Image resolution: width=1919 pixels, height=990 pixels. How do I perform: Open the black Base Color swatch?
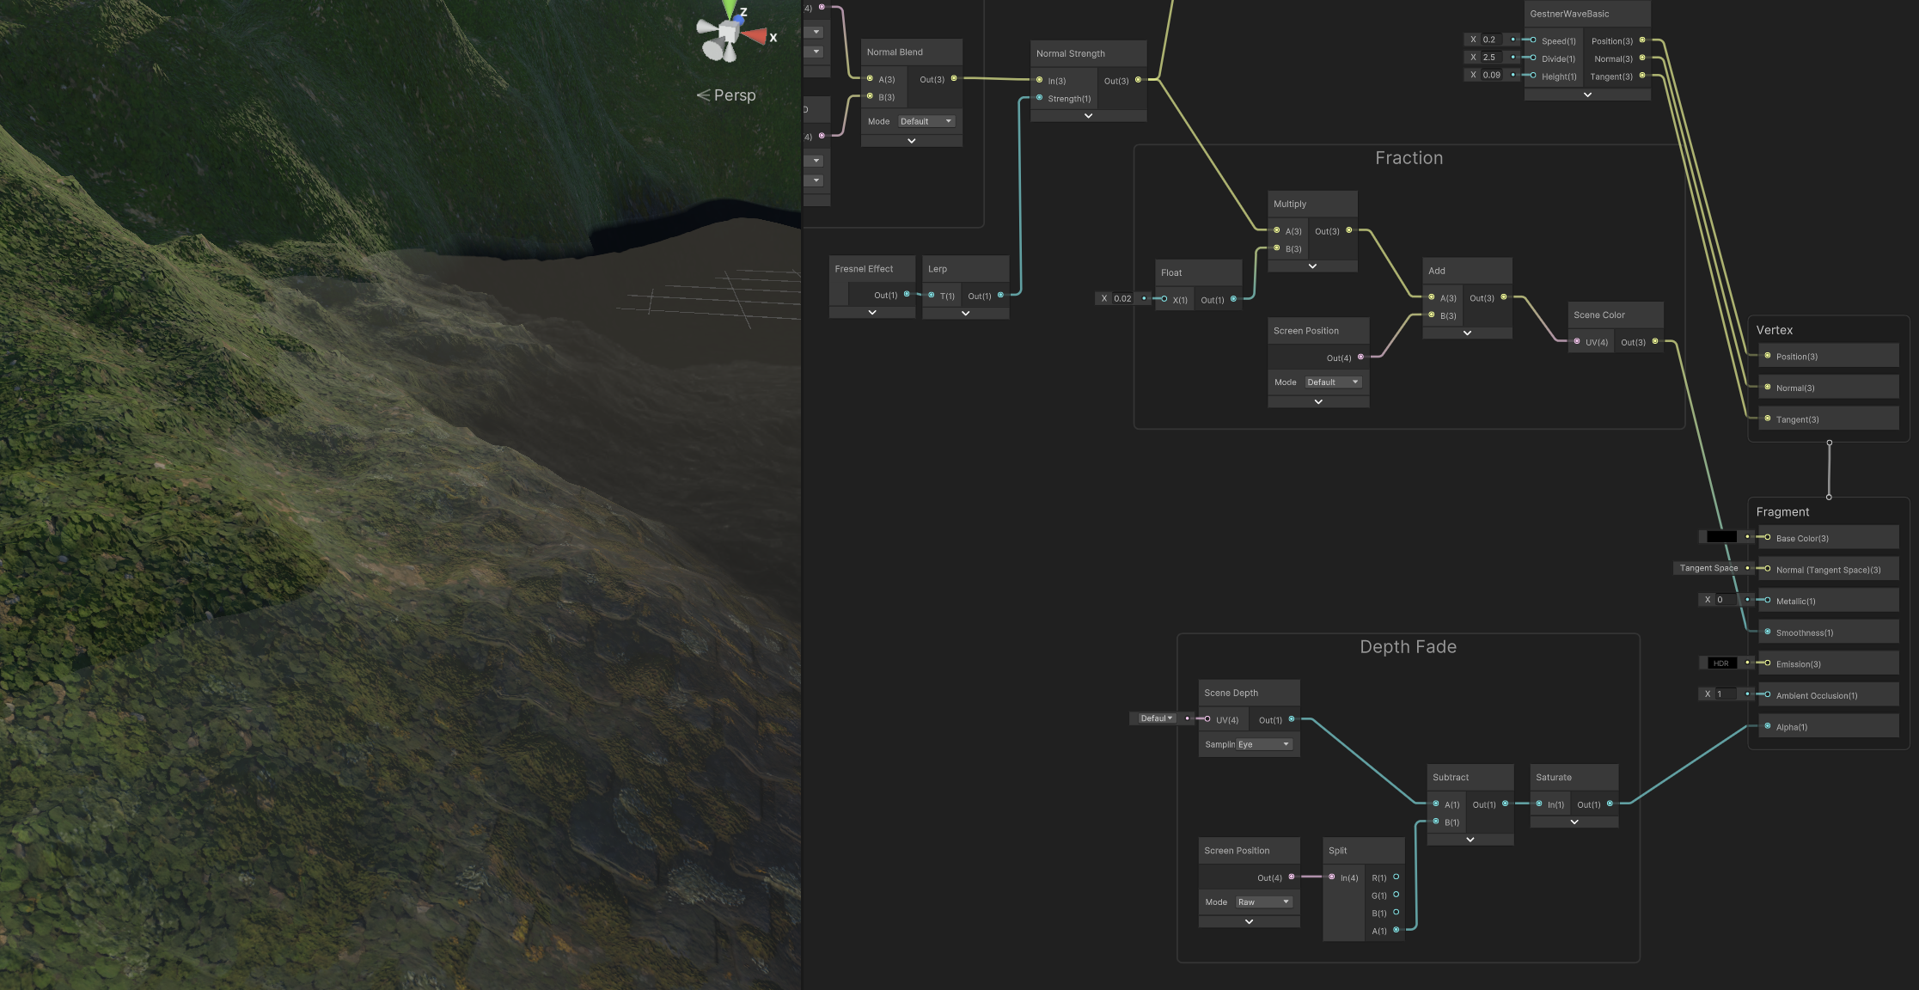(1721, 536)
